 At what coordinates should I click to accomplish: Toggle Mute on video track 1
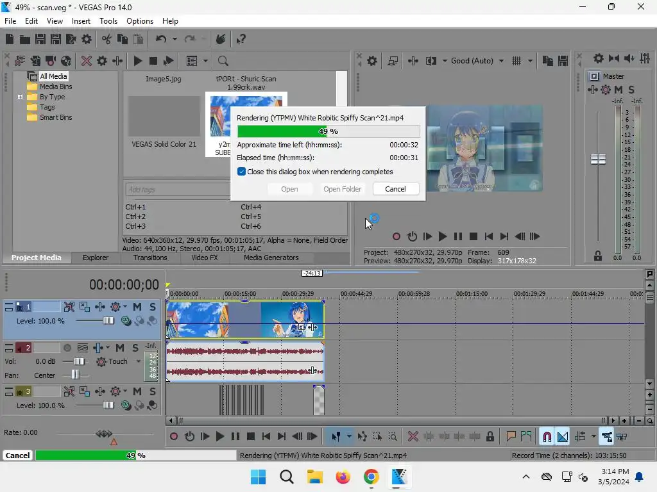click(x=137, y=307)
